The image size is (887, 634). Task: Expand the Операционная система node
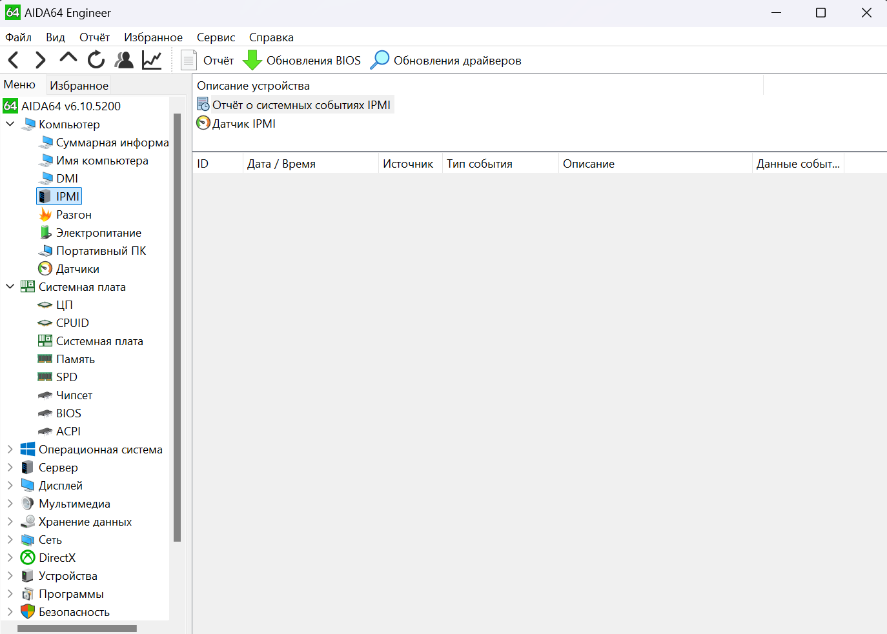coord(10,449)
